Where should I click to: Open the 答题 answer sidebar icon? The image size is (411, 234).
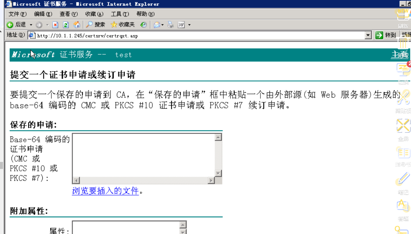[403, 210]
